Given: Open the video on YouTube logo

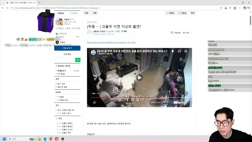Looking at the screenshot, I should 179,102.
